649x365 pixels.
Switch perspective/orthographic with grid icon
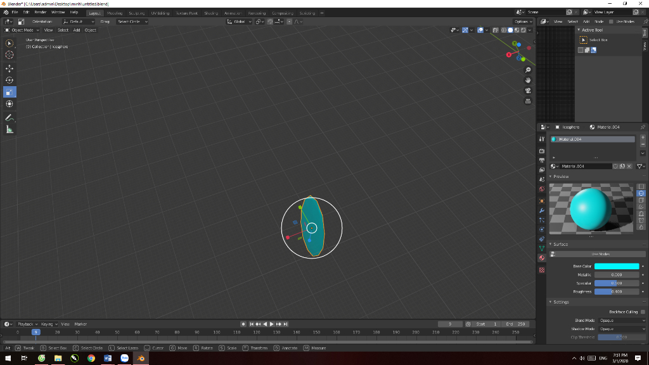click(x=528, y=101)
